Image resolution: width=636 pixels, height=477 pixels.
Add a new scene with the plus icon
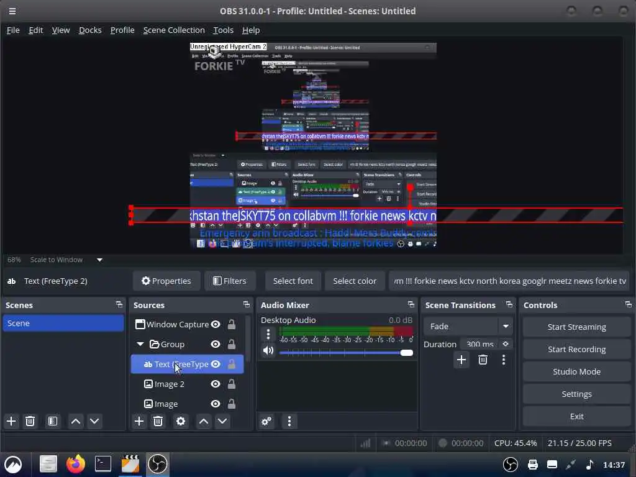click(11, 421)
